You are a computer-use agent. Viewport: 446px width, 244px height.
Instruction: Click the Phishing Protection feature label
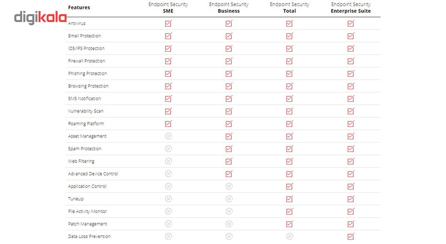[x=88, y=74]
